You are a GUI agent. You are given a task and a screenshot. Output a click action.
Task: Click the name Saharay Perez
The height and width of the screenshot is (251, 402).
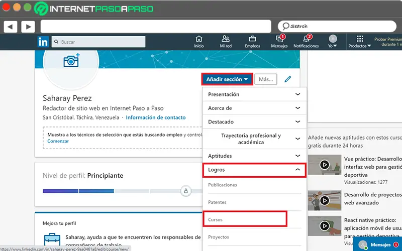pos(67,98)
